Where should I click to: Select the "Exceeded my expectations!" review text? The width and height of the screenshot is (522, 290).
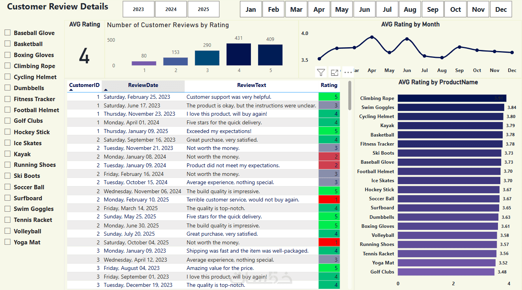tap(219, 131)
